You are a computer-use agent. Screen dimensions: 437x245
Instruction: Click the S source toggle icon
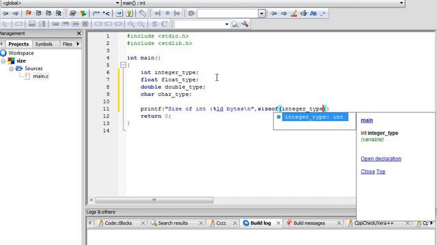point(154,24)
